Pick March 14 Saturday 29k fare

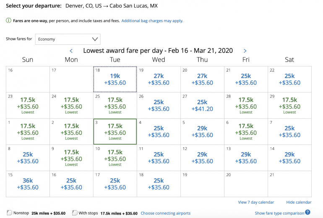[x=289, y=158]
